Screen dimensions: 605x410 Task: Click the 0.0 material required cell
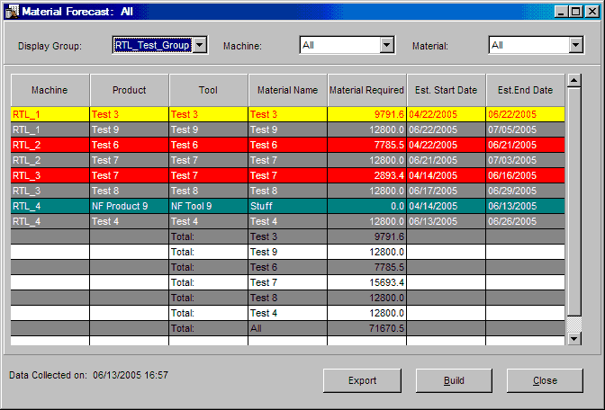(367, 206)
